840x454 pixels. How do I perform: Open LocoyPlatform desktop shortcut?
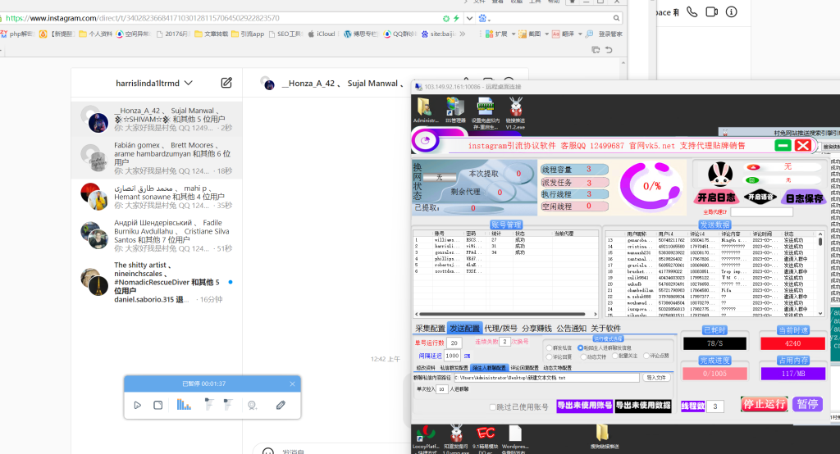tap(426, 439)
